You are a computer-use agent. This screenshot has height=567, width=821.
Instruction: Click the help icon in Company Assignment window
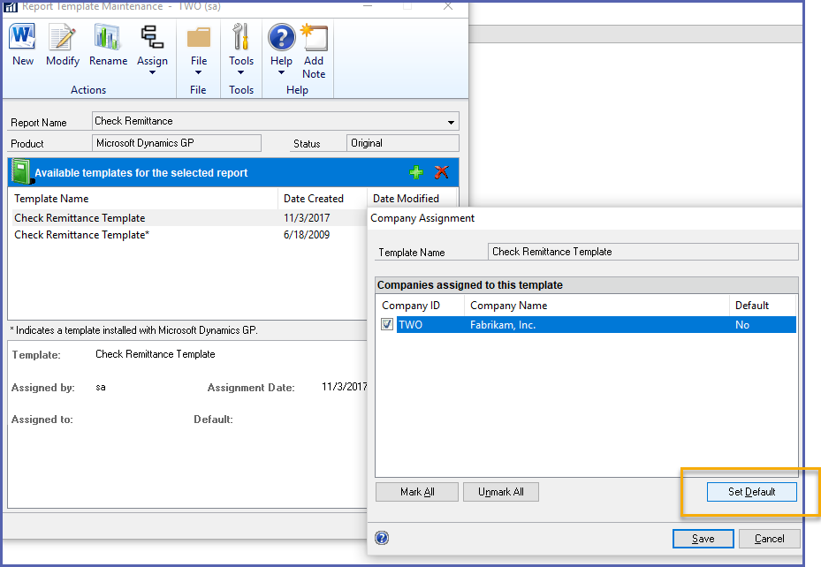click(x=382, y=538)
